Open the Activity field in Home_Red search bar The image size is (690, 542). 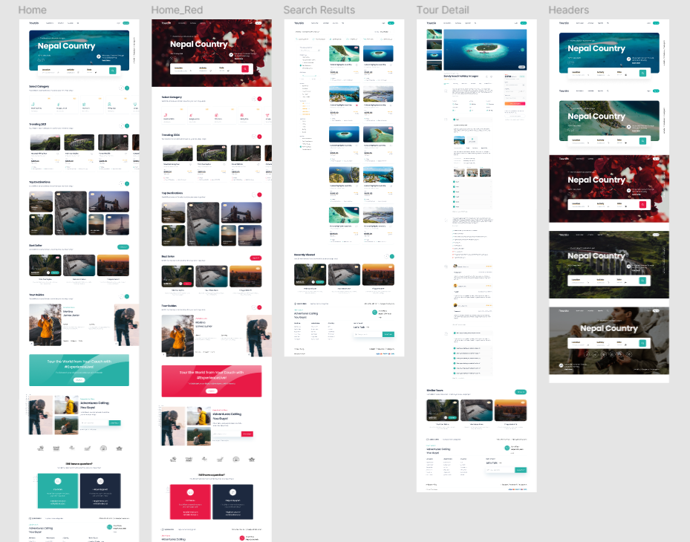[x=204, y=68]
